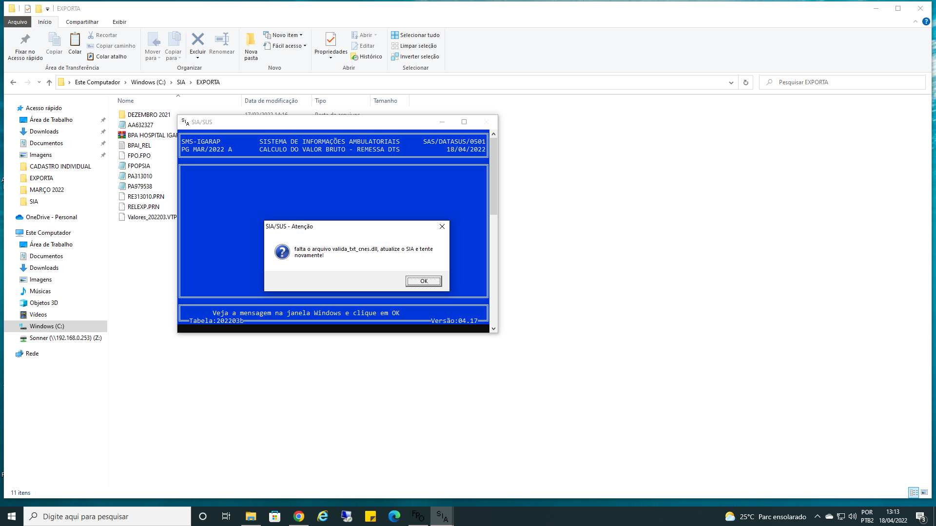
Task: Click the Propriedades icon in ribbon
Action: [x=331, y=40]
